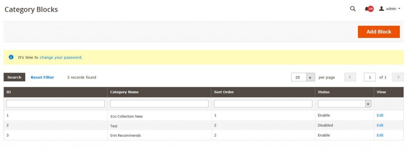Click the current page number field

(370, 77)
